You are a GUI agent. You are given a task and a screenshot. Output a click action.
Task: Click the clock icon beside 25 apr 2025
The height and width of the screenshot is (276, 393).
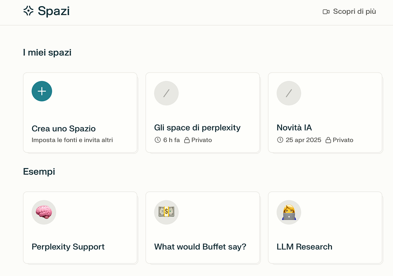click(280, 140)
